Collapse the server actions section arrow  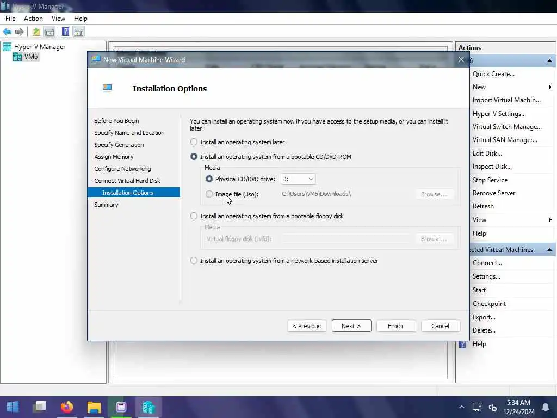pos(549,61)
